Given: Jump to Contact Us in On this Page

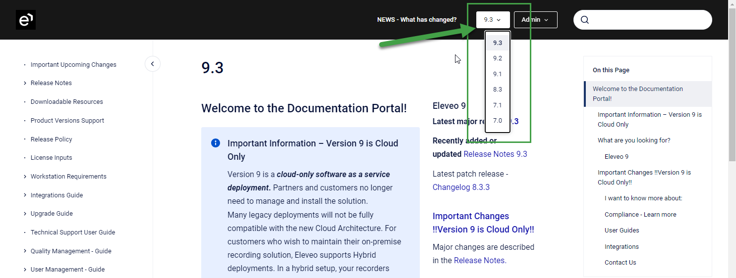Looking at the screenshot, I should point(620,263).
